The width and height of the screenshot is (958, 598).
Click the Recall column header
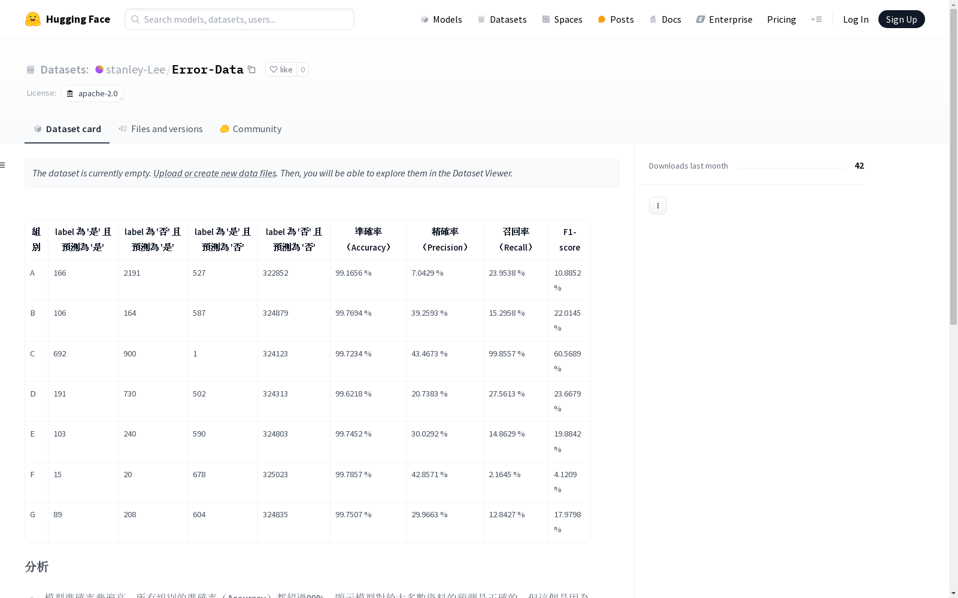[x=516, y=239]
